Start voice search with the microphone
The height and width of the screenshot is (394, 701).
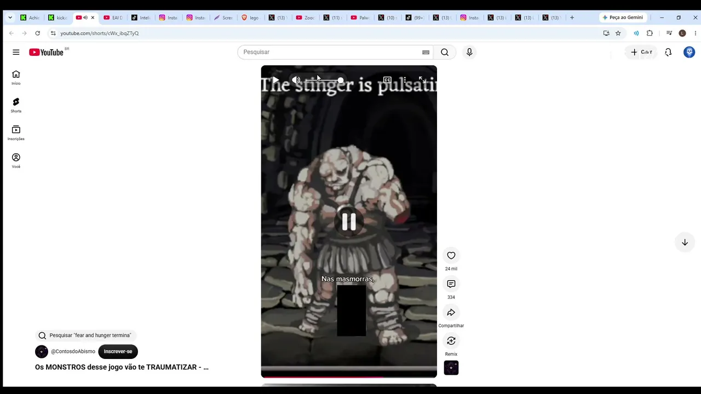pyautogui.click(x=469, y=52)
